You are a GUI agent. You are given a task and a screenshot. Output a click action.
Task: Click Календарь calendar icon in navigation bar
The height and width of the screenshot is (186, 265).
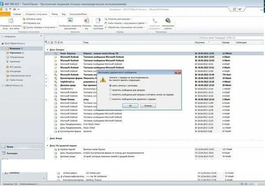4,153
